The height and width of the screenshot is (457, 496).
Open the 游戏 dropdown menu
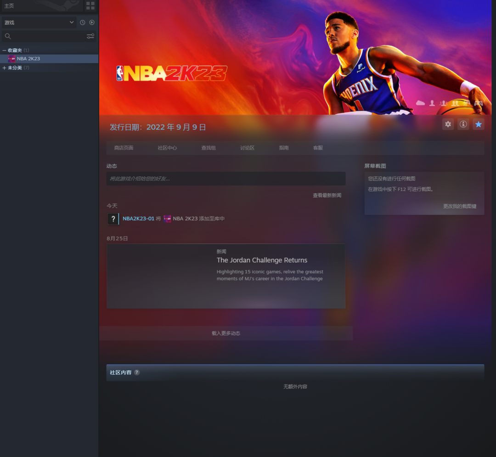click(x=39, y=23)
